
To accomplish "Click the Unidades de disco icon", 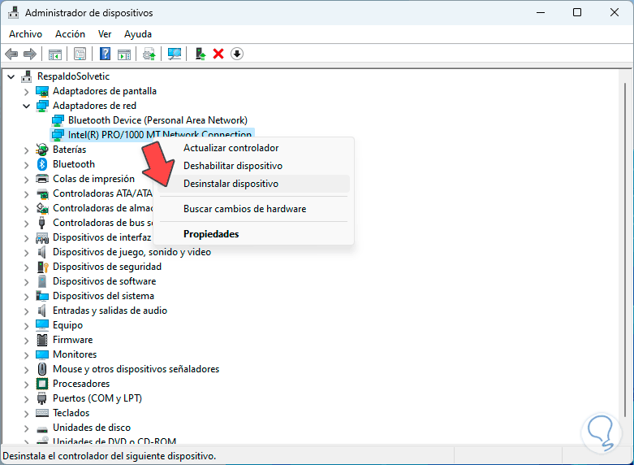I will pos(42,428).
